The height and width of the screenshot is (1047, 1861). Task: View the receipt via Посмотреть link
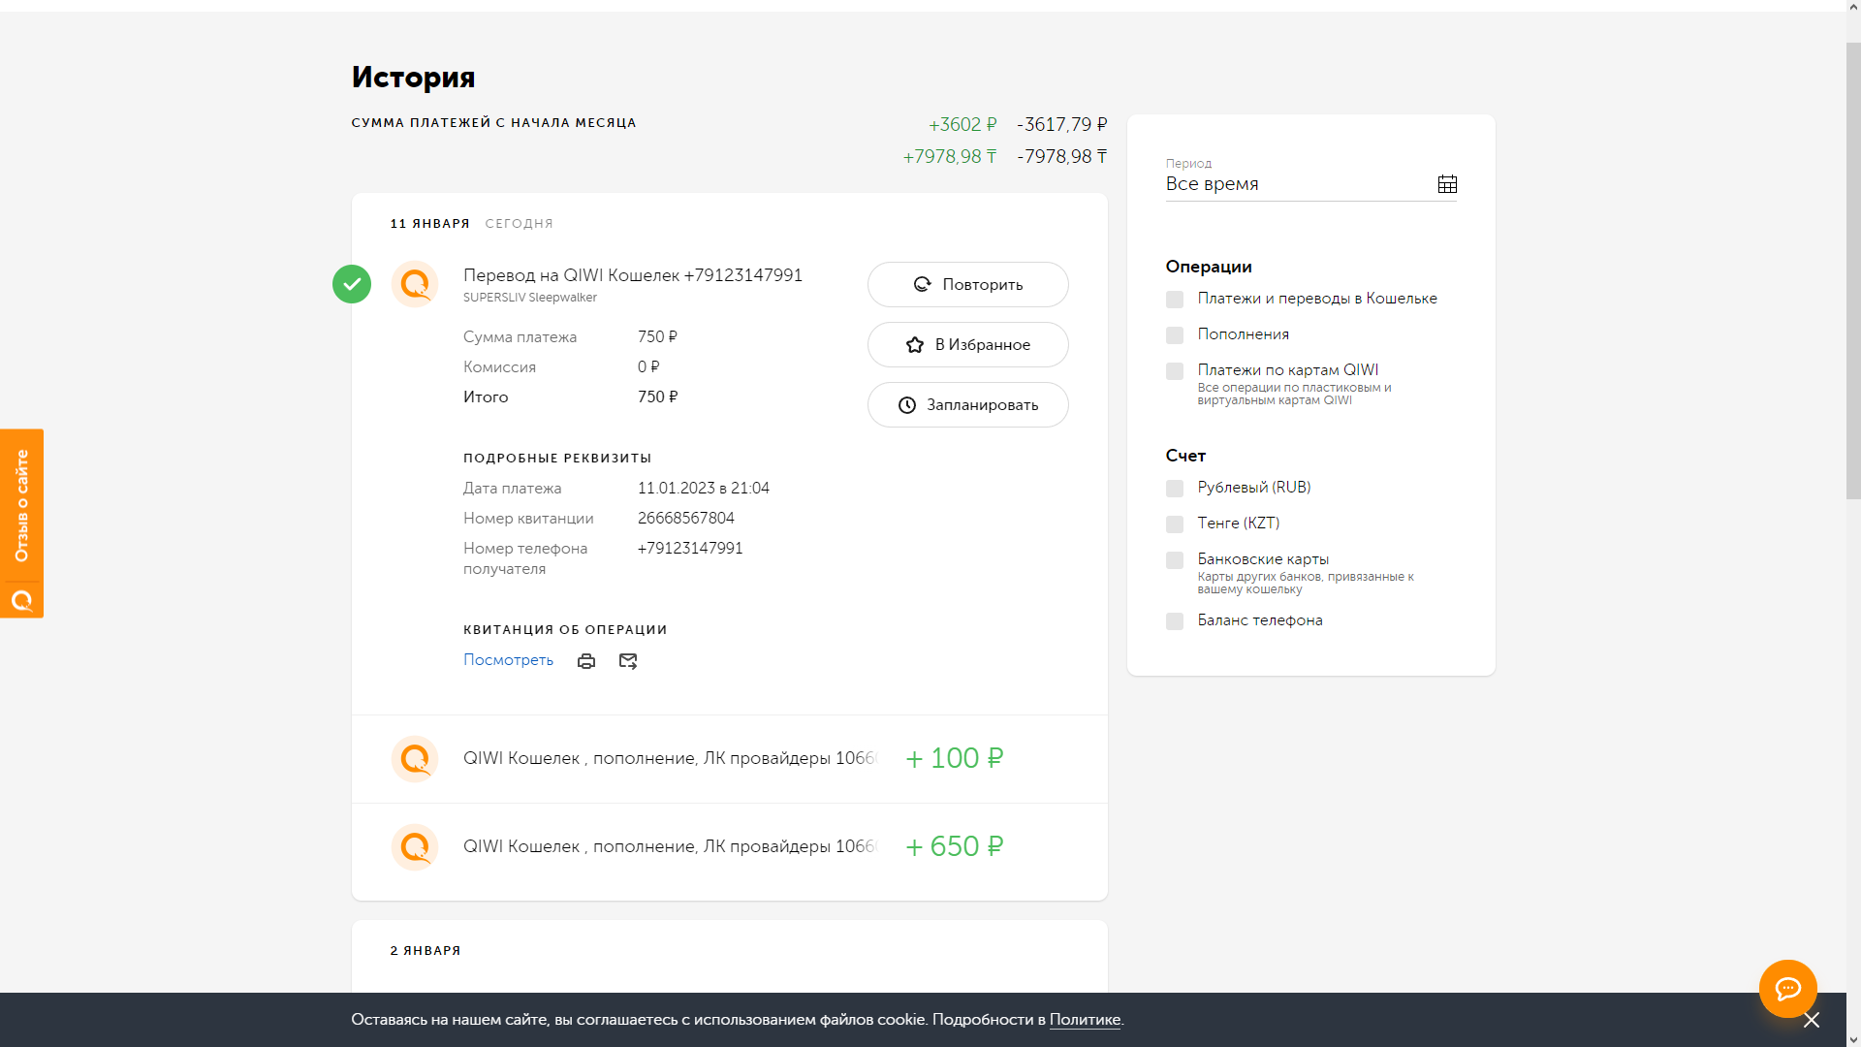(x=508, y=660)
